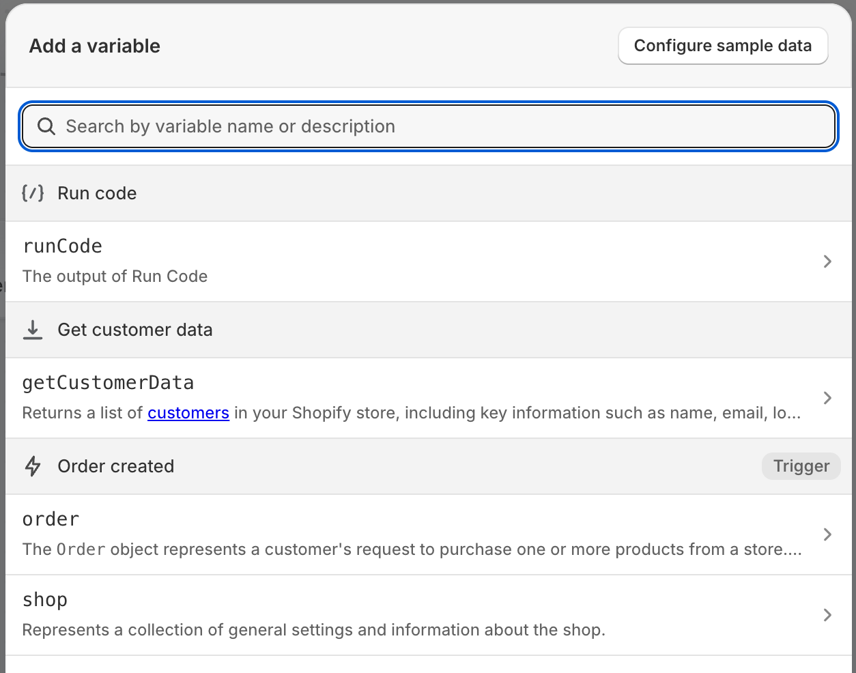This screenshot has width=856, height=673.
Task: Focus the variable search field
Action: click(x=429, y=126)
